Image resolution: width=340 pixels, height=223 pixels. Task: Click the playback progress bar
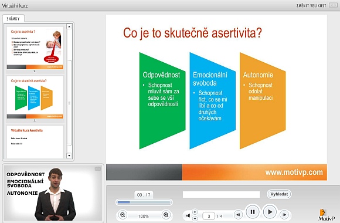pyautogui.click(x=144, y=202)
